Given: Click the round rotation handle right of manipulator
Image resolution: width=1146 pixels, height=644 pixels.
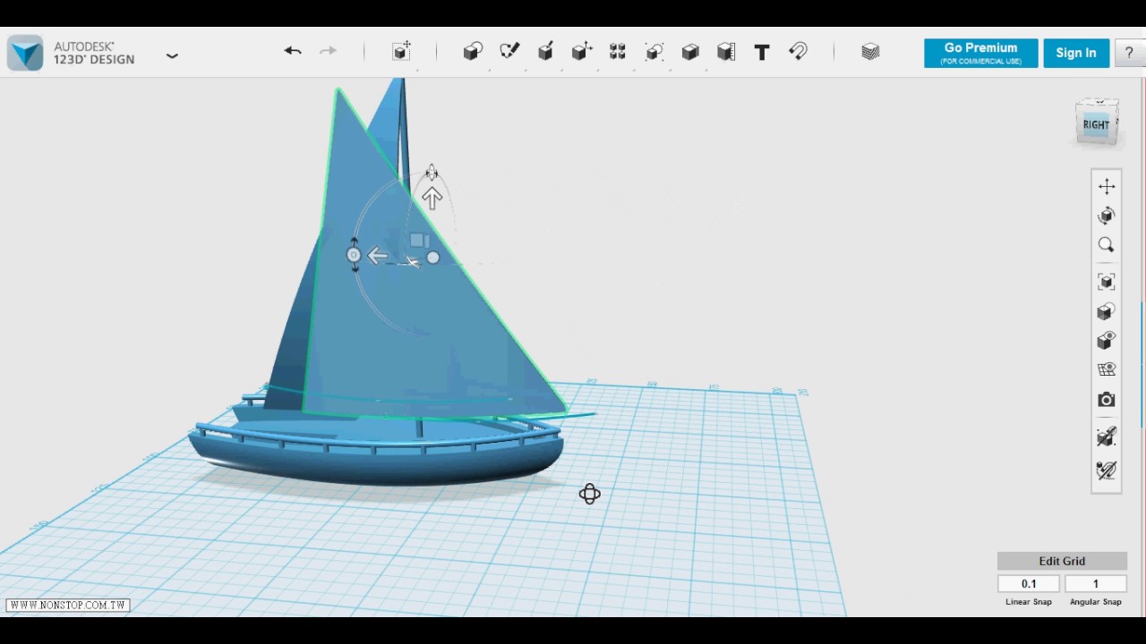Looking at the screenshot, I should (x=433, y=258).
